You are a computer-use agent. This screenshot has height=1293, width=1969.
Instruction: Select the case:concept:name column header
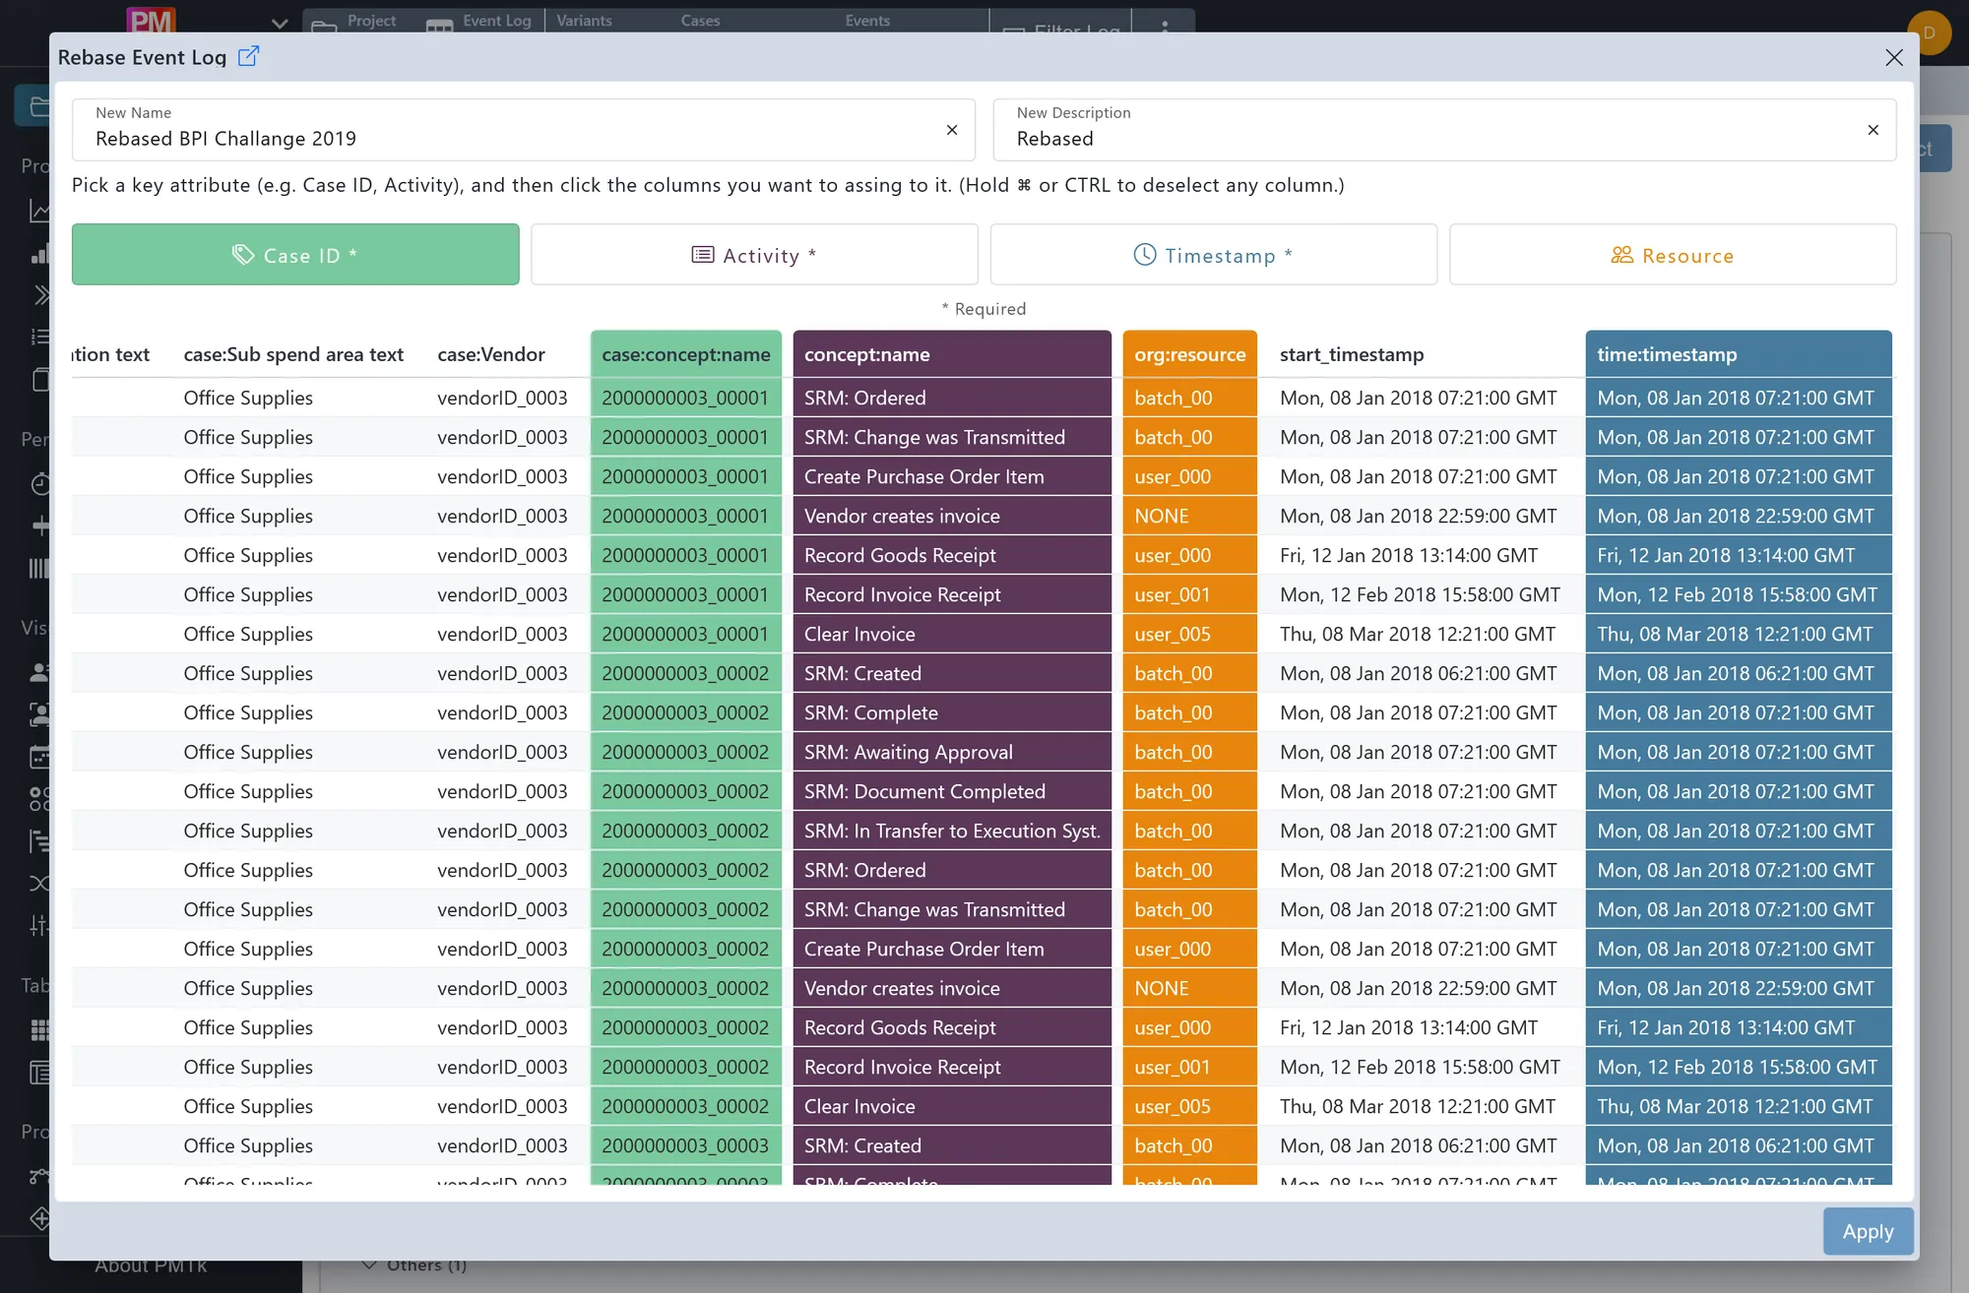pos(686,354)
